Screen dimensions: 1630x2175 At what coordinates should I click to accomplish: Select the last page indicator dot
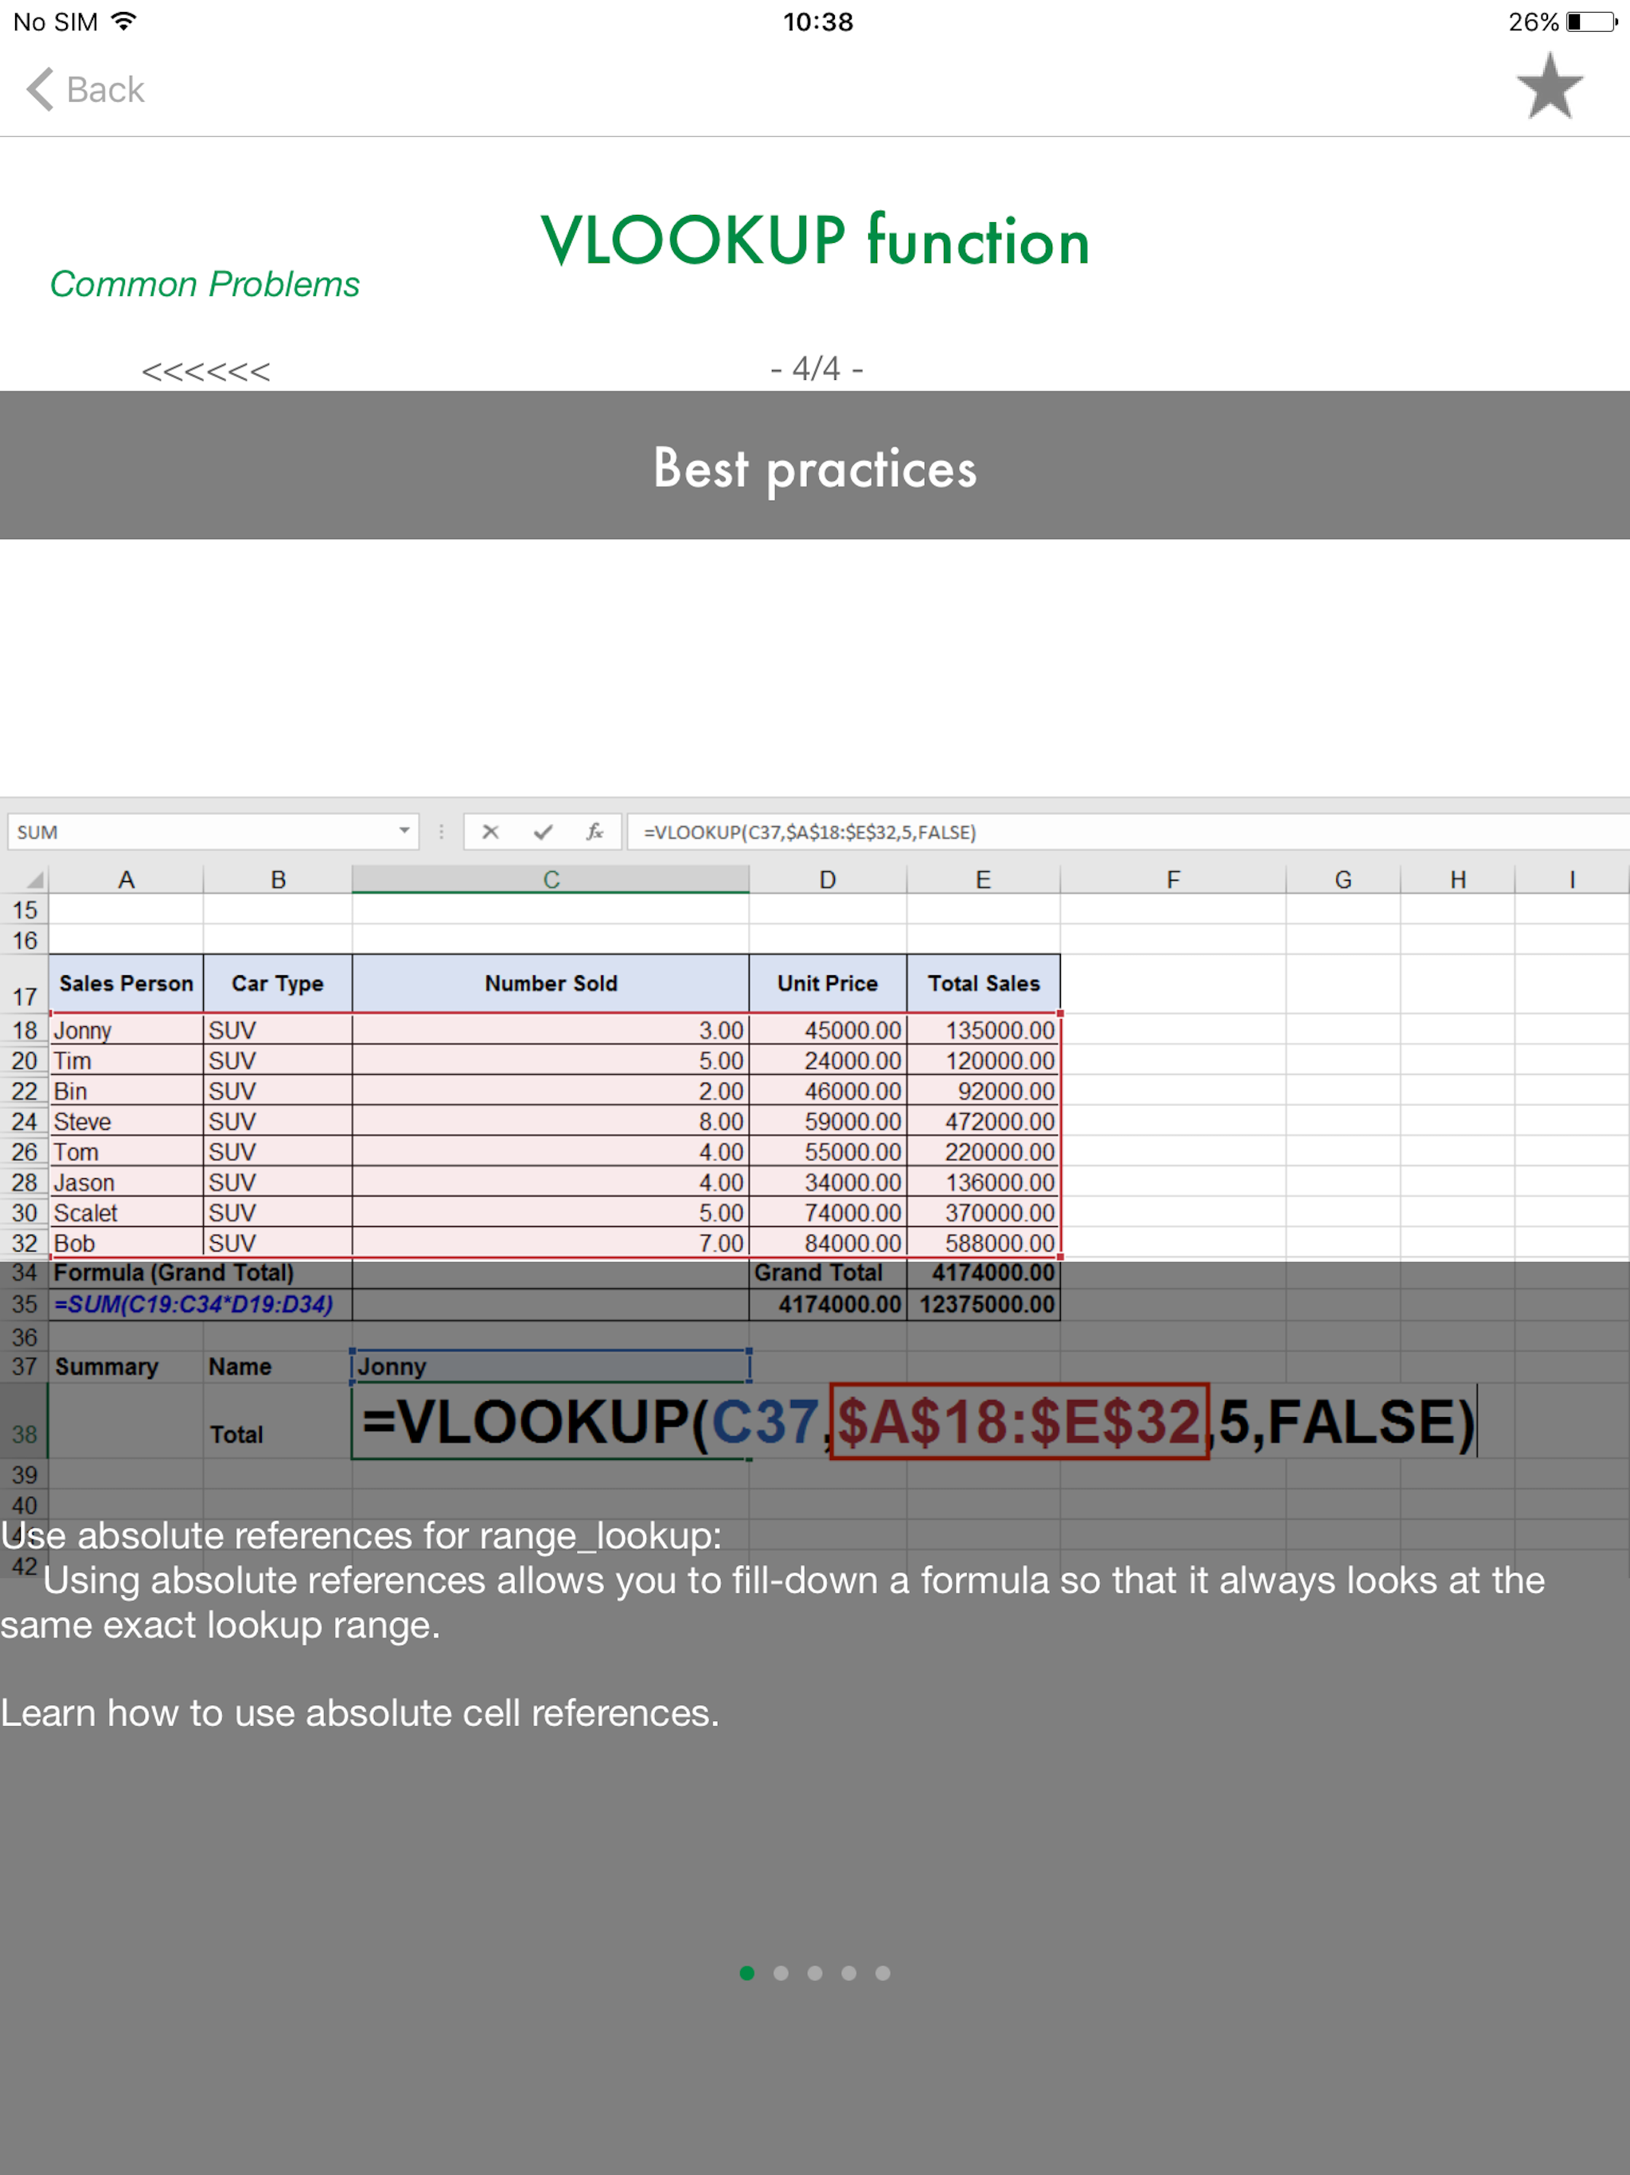883,1973
